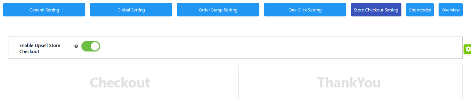Screen dimensions: 471x110
Task: Click the green gear icon at right edge
Action: point(468,49)
